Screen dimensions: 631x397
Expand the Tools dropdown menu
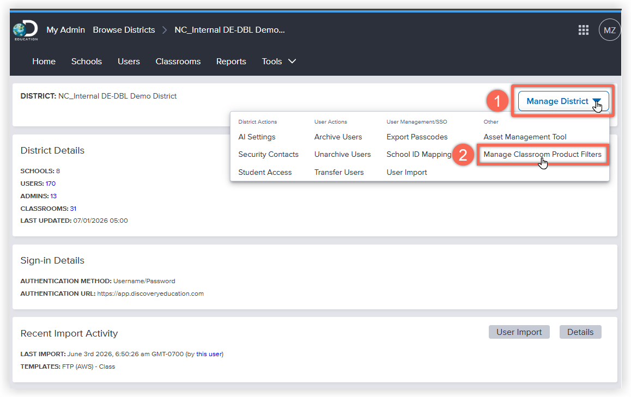pyautogui.click(x=278, y=62)
